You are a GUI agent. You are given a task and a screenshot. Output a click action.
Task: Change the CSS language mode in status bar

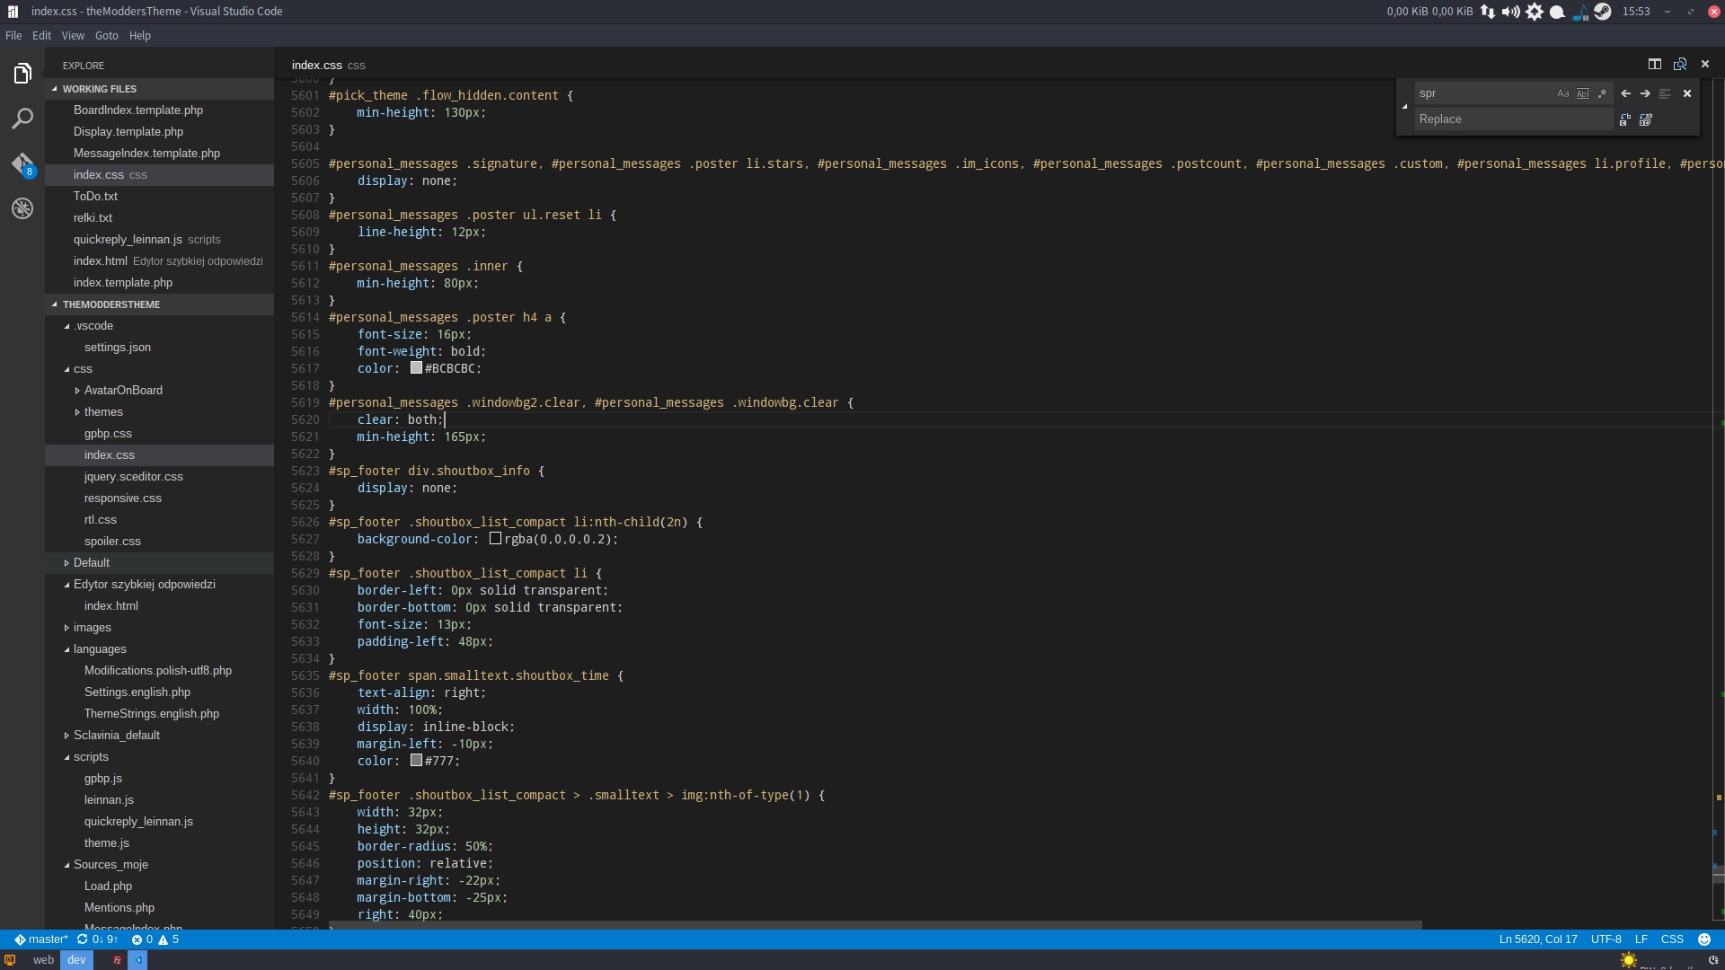pyautogui.click(x=1672, y=939)
